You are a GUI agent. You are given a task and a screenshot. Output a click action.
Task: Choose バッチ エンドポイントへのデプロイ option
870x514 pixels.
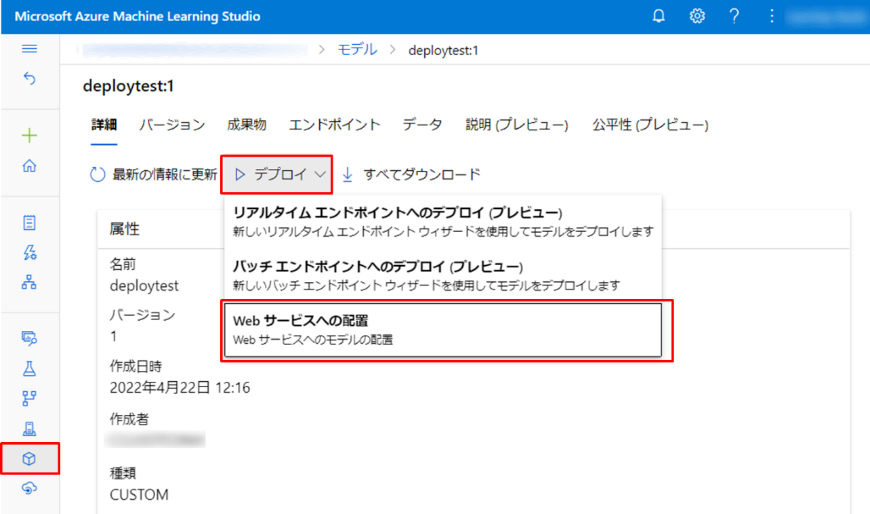[x=442, y=275]
